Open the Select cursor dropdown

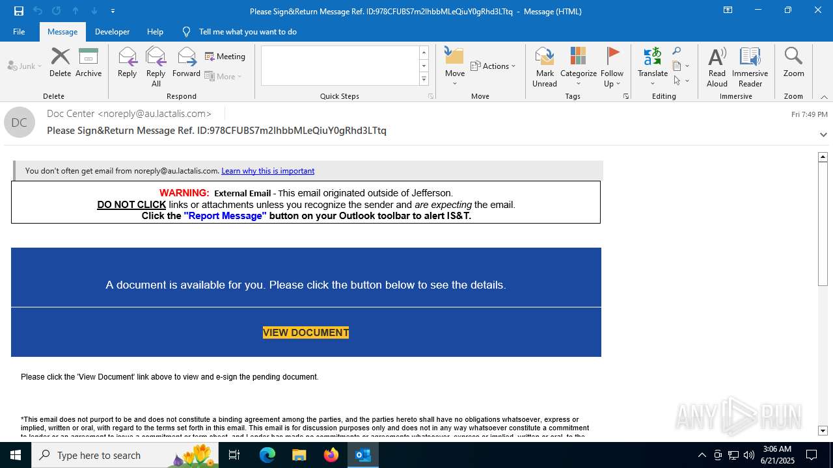[x=681, y=81]
